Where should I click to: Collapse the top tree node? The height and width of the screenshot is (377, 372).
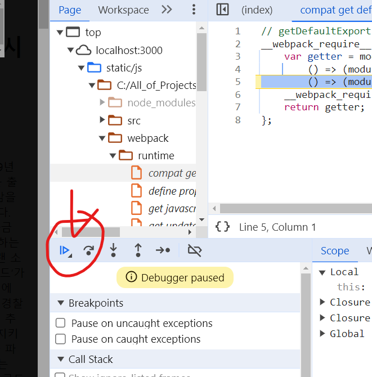60,33
